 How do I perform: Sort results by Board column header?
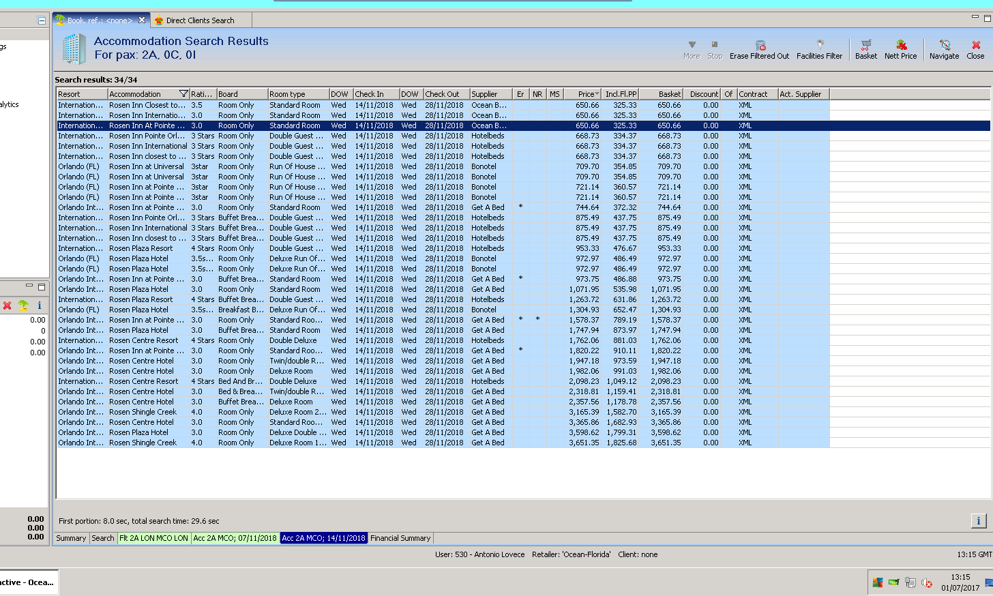tap(241, 94)
